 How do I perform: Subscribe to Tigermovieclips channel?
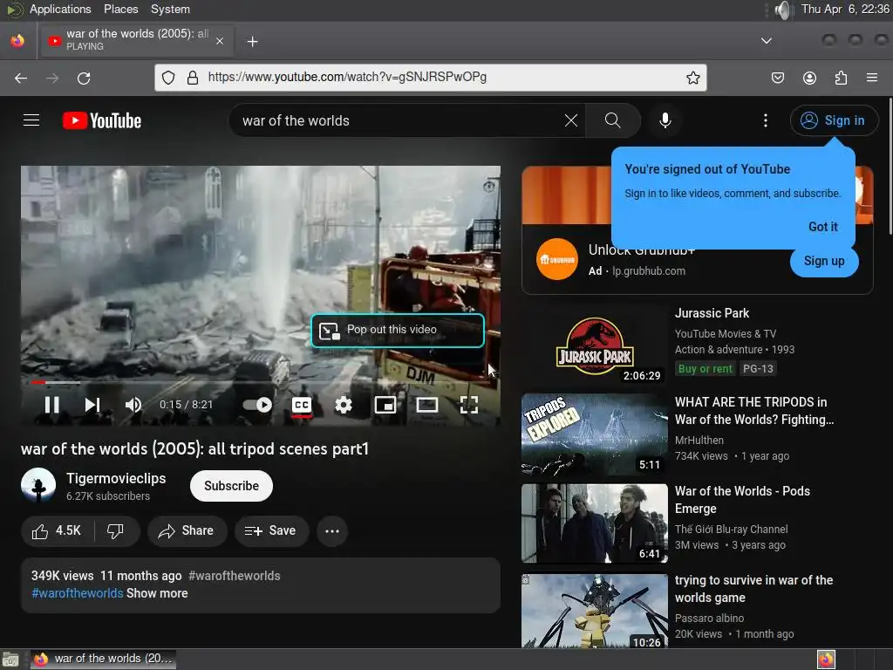pyautogui.click(x=231, y=486)
